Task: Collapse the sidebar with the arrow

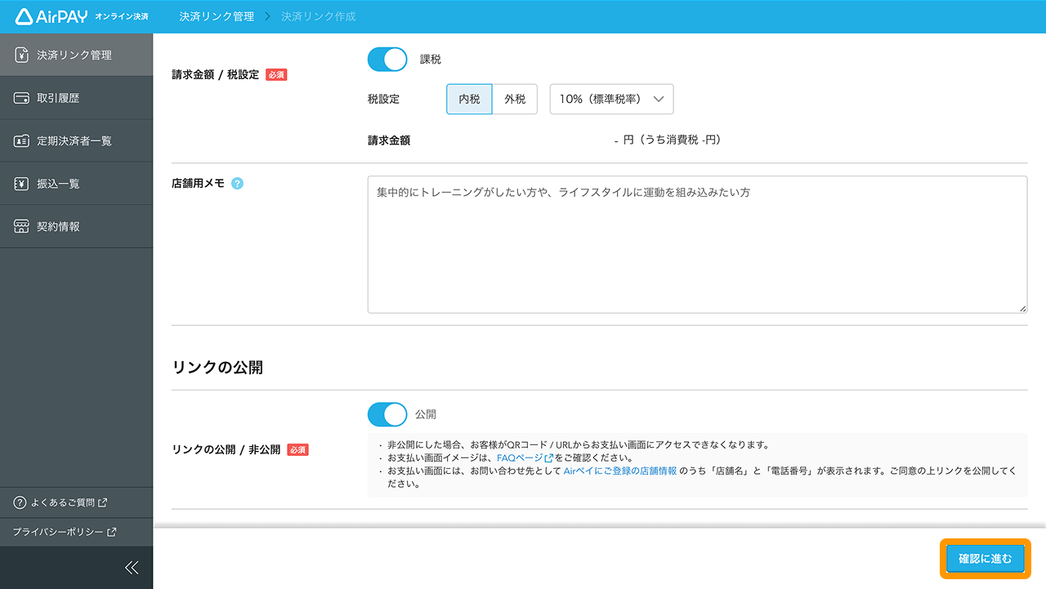Action: (131, 567)
